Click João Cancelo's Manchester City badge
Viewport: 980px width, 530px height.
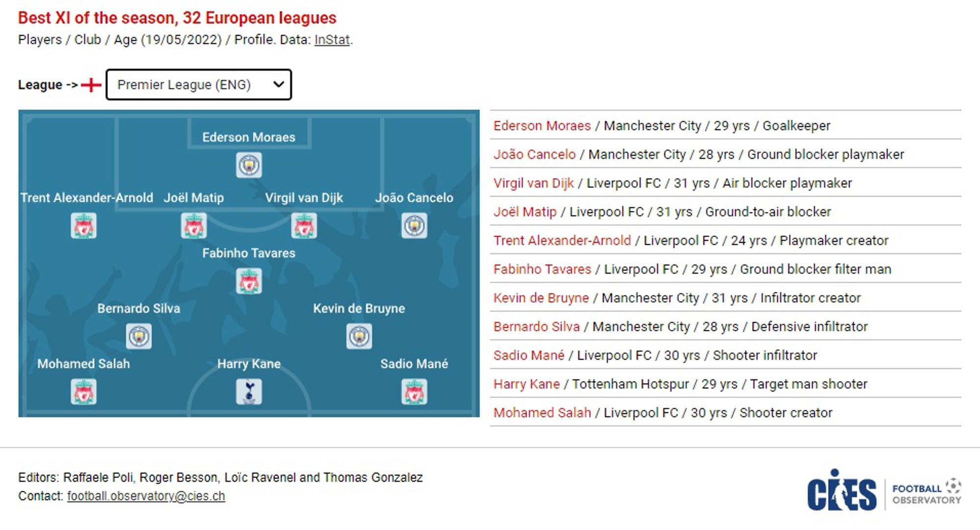pyautogui.click(x=414, y=226)
